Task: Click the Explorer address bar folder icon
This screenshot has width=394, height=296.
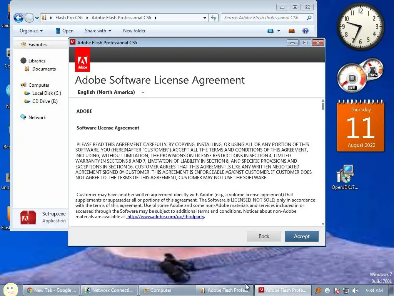Action: tap(44, 18)
